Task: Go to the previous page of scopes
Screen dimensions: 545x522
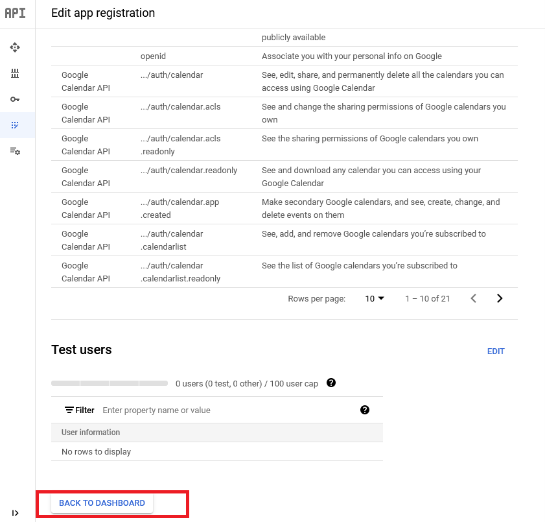Action: tap(474, 298)
